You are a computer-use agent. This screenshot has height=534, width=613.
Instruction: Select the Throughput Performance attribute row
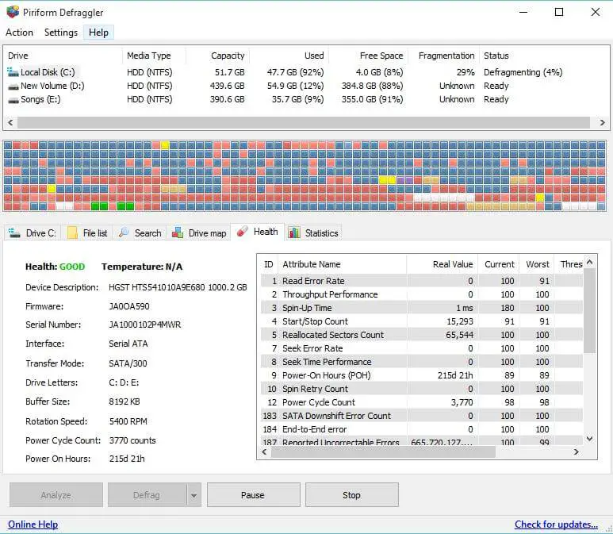pos(421,294)
